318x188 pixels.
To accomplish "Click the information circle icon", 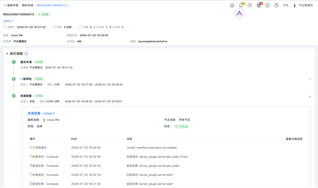I will (x=267, y=6).
